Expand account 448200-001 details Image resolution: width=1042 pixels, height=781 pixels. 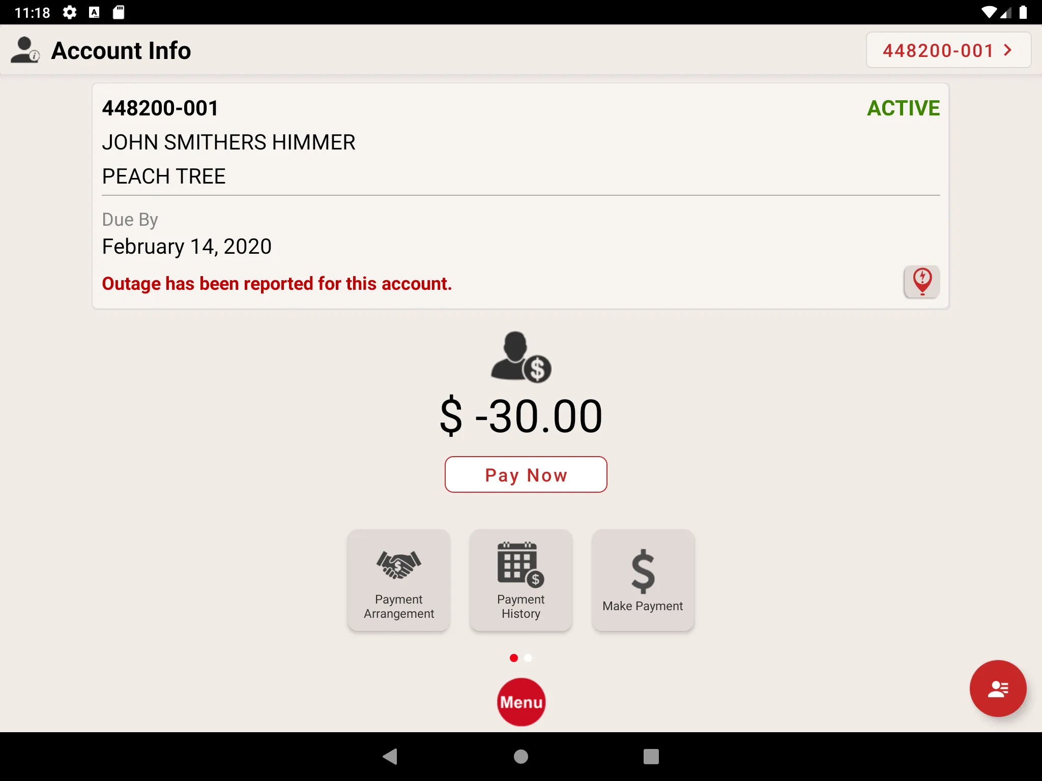click(x=948, y=50)
